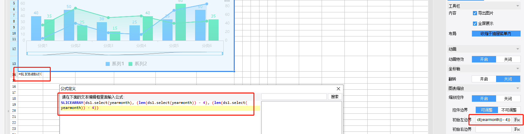
Task: Click the formula text editing area
Action: click(160, 117)
